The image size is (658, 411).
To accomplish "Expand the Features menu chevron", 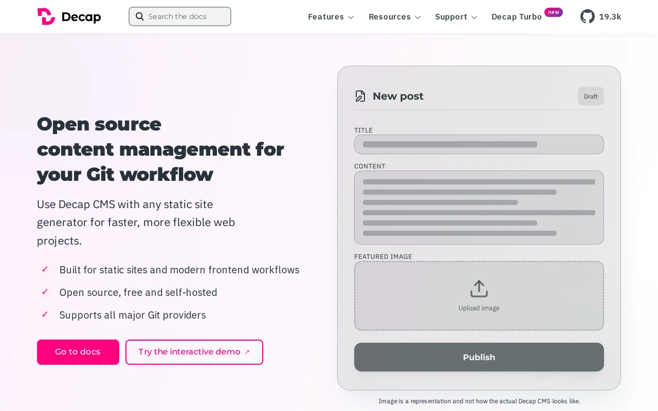I will pyautogui.click(x=351, y=17).
